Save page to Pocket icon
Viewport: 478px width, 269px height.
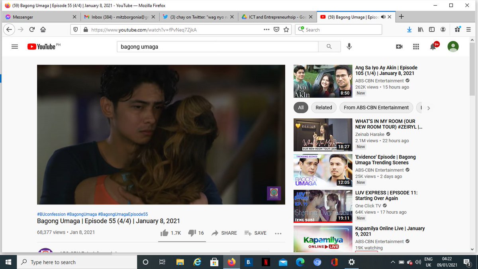tap(276, 29)
